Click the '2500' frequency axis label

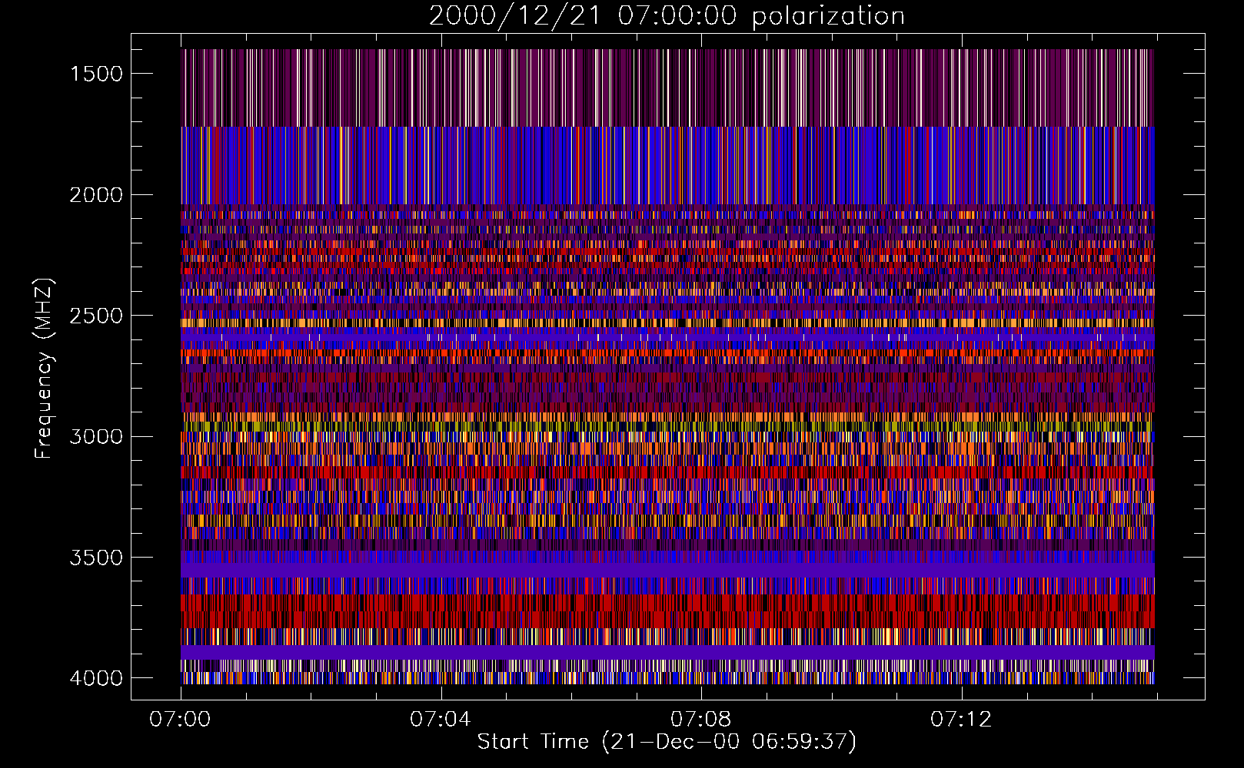point(96,316)
